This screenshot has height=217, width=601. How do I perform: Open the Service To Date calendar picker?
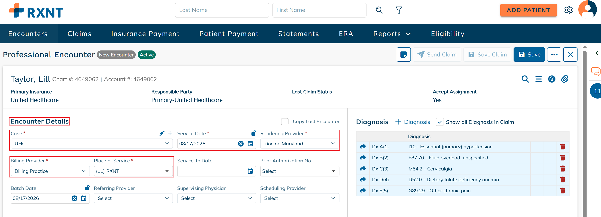click(x=250, y=171)
